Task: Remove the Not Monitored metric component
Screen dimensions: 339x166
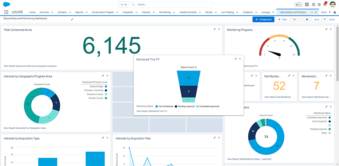Action: point(293,76)
